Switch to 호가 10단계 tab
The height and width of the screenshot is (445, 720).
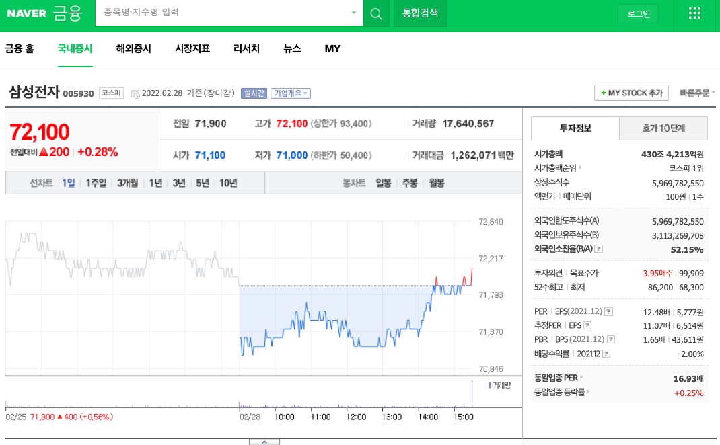663,128
